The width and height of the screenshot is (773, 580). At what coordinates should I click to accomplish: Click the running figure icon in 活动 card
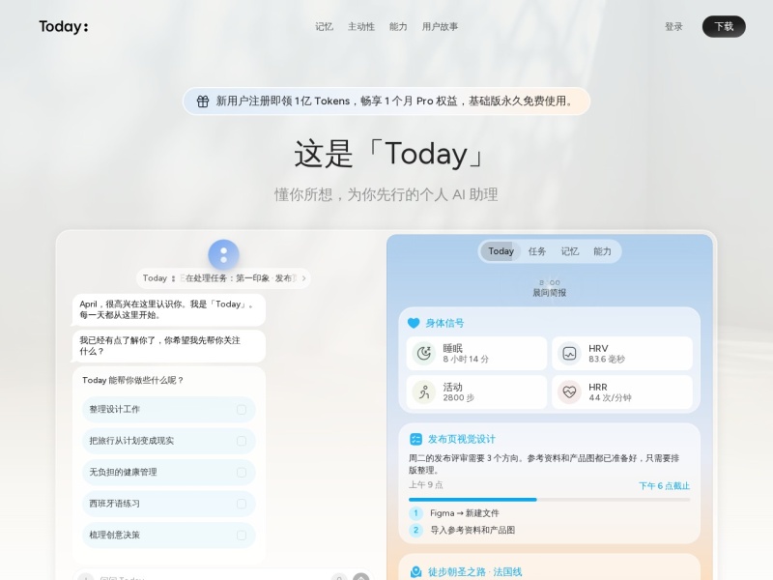click(x=423, y=392)
